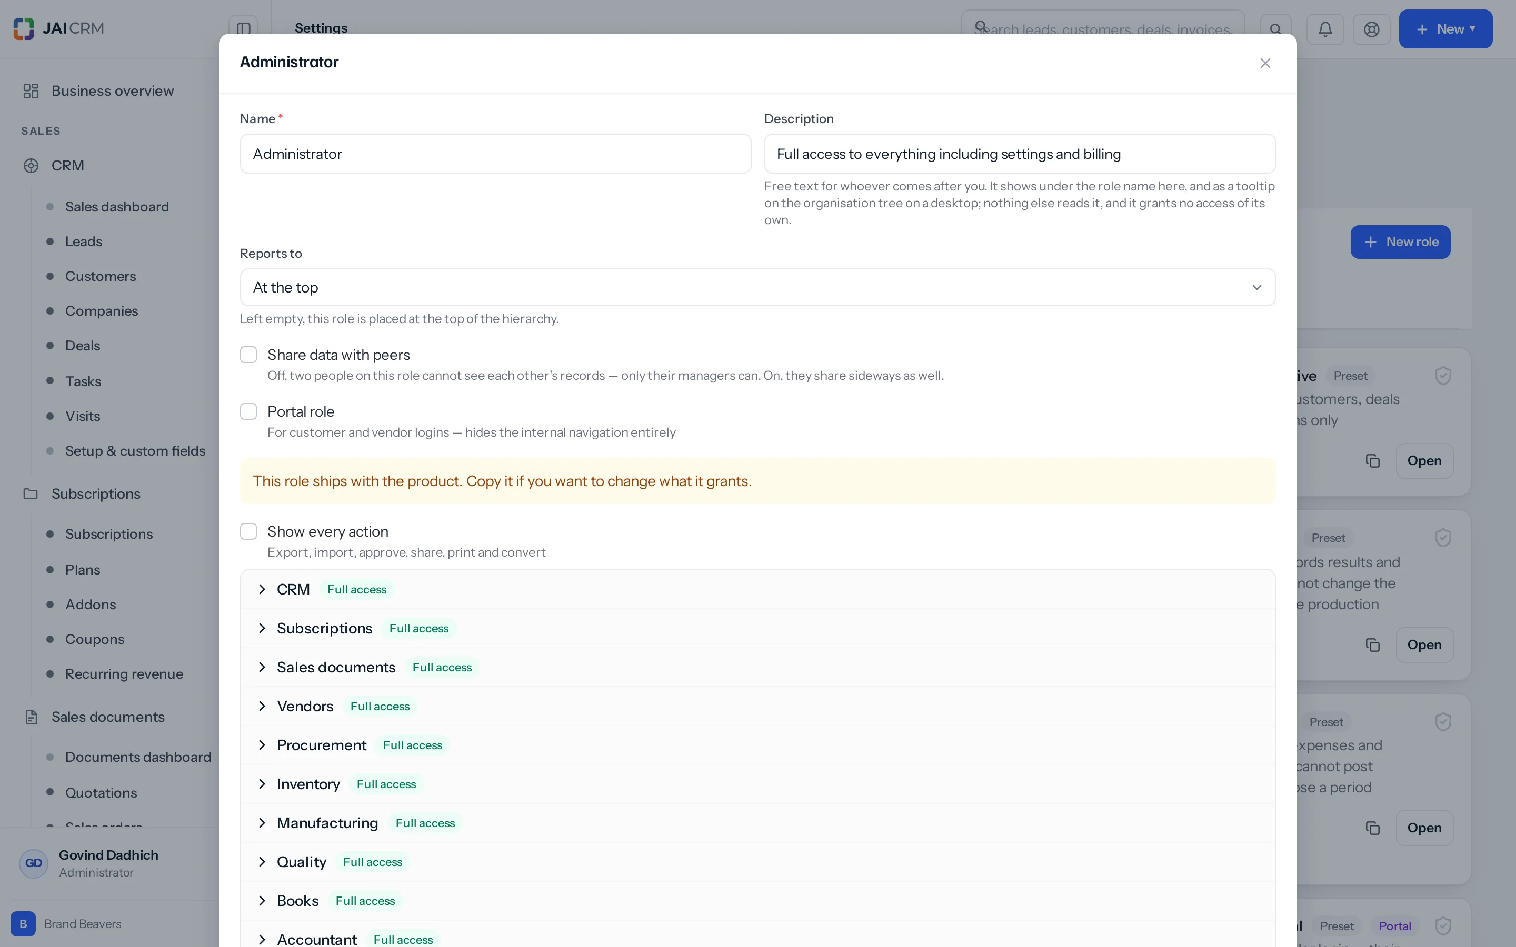Click the Sales documents file icon

tap(31, 717)
